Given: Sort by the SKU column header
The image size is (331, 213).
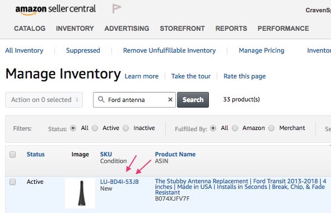Looking at the screenshot, I should pos(106,154).
